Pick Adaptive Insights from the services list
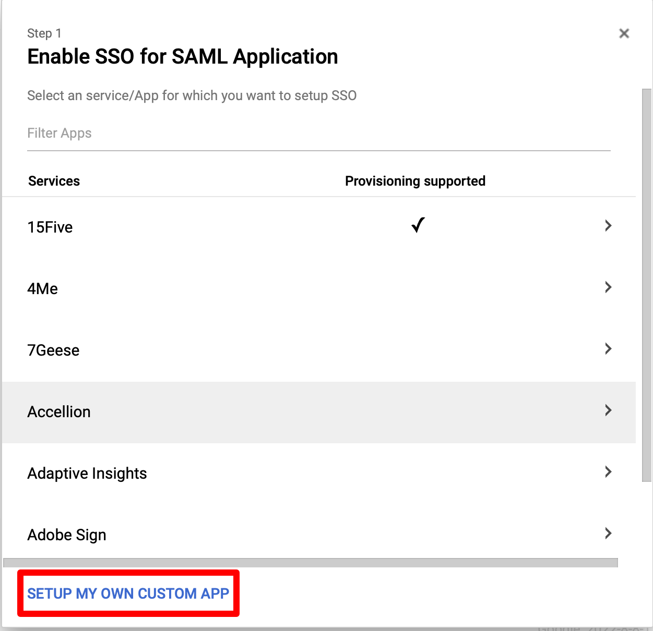 pos(87,474)
